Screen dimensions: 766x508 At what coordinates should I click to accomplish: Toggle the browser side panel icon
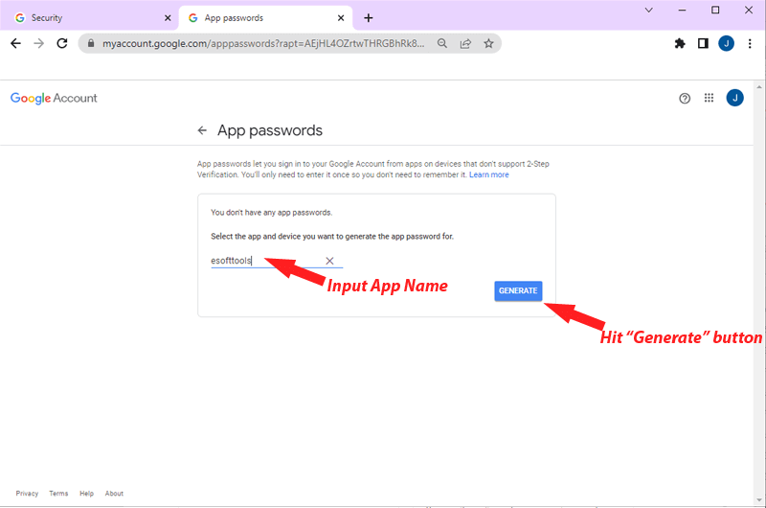[703, 43]
